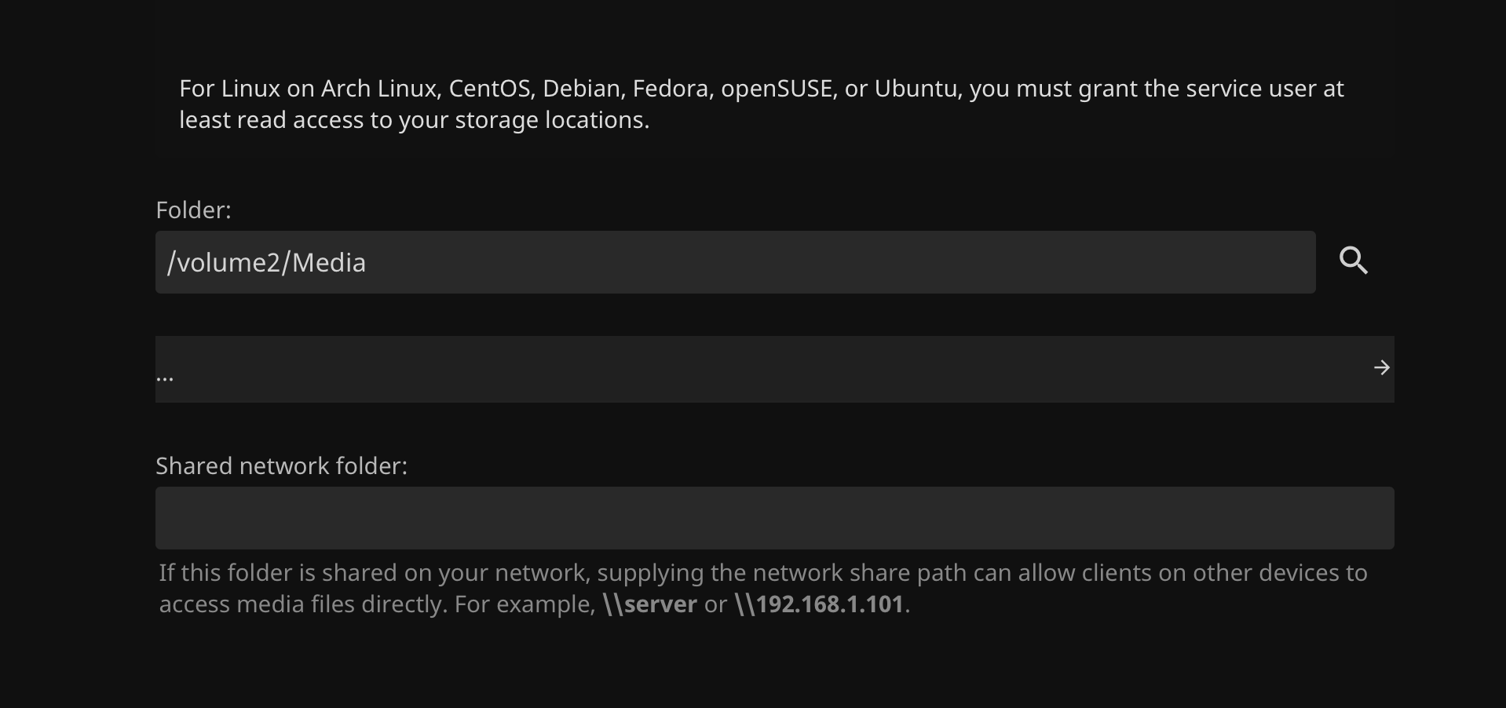Viewport: 1506px width, 708px height.
Task: Click the "Shared network folder:" label
Action: [x=281, y=466]
